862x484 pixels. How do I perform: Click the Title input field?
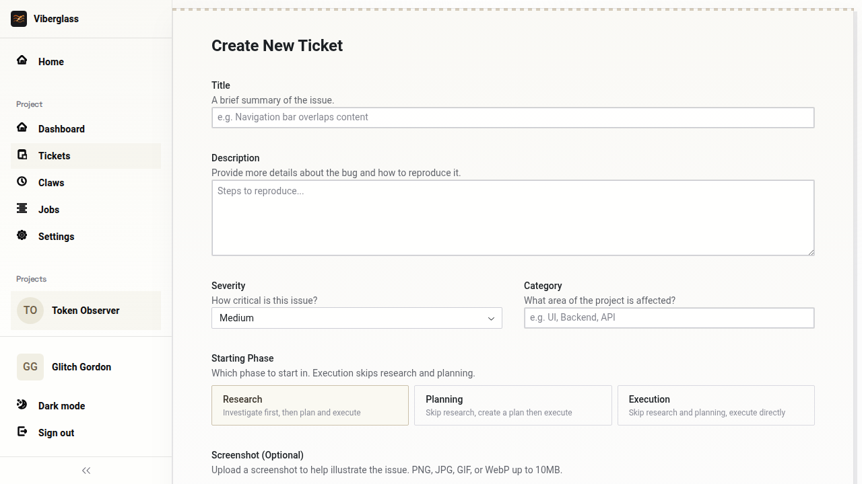pos(512,118)
